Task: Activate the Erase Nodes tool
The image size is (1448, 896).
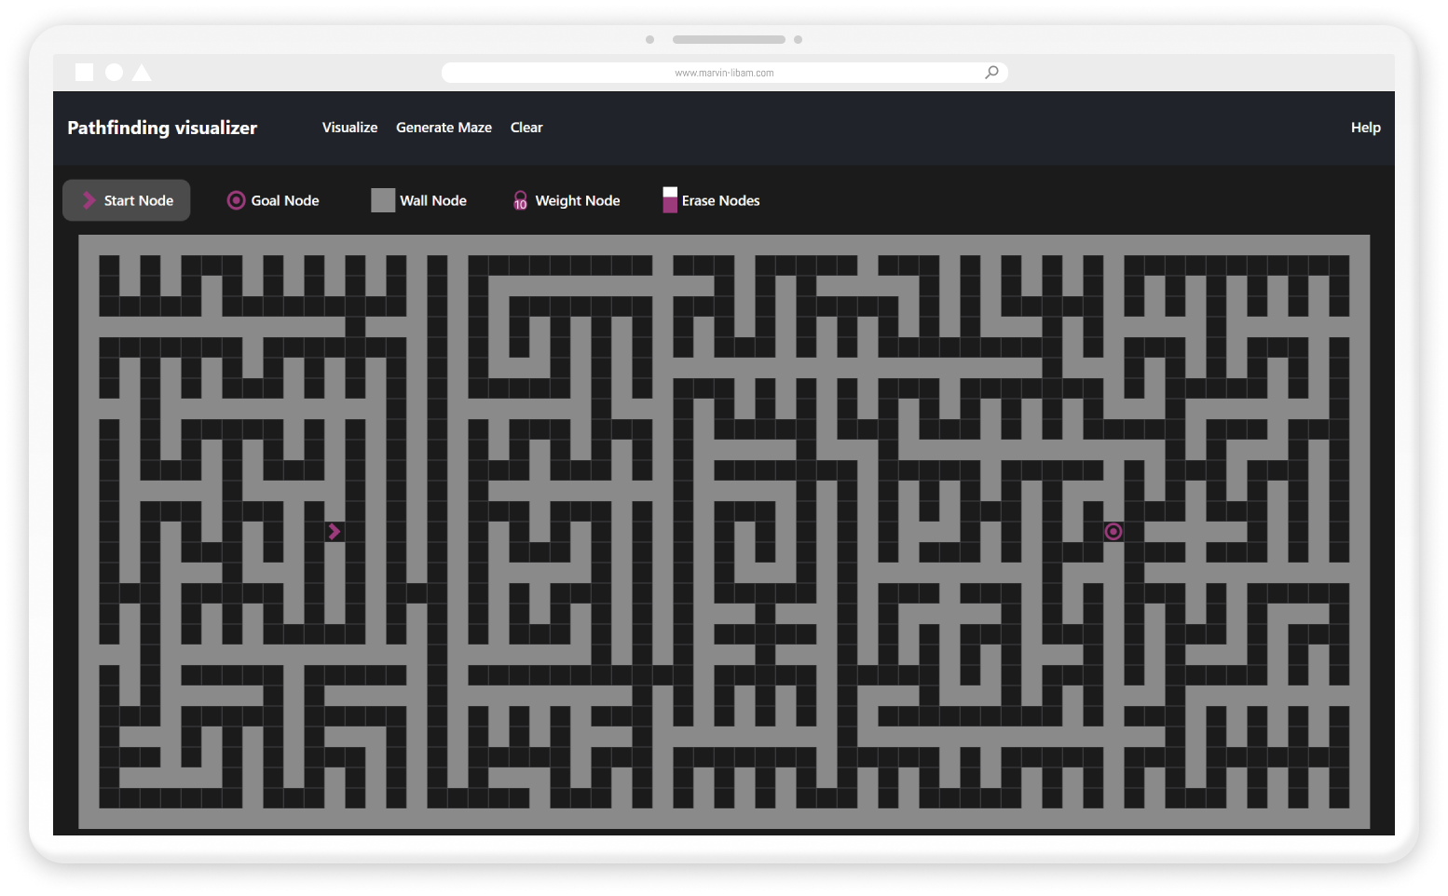Action: (x=711, y=200)
